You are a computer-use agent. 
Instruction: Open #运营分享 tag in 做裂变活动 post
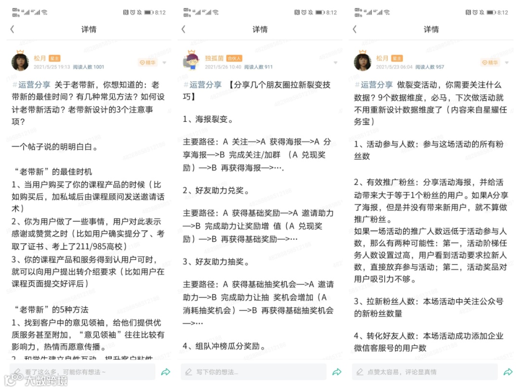tap(374, 85)
